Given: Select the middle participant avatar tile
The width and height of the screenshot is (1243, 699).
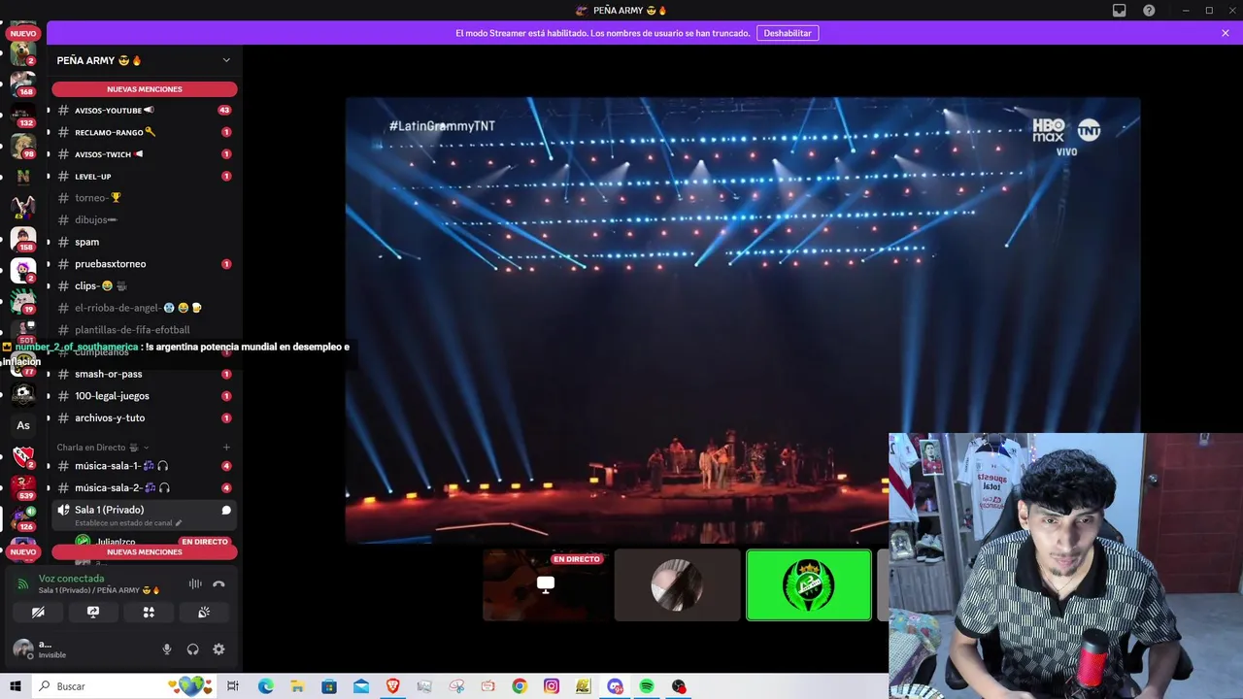Looking at the screenshot, I should point(677,584).
